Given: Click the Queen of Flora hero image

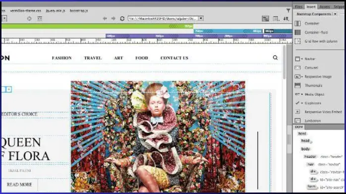Looking at the screenshot, I should pyautogui.click(x=158, y=137).
